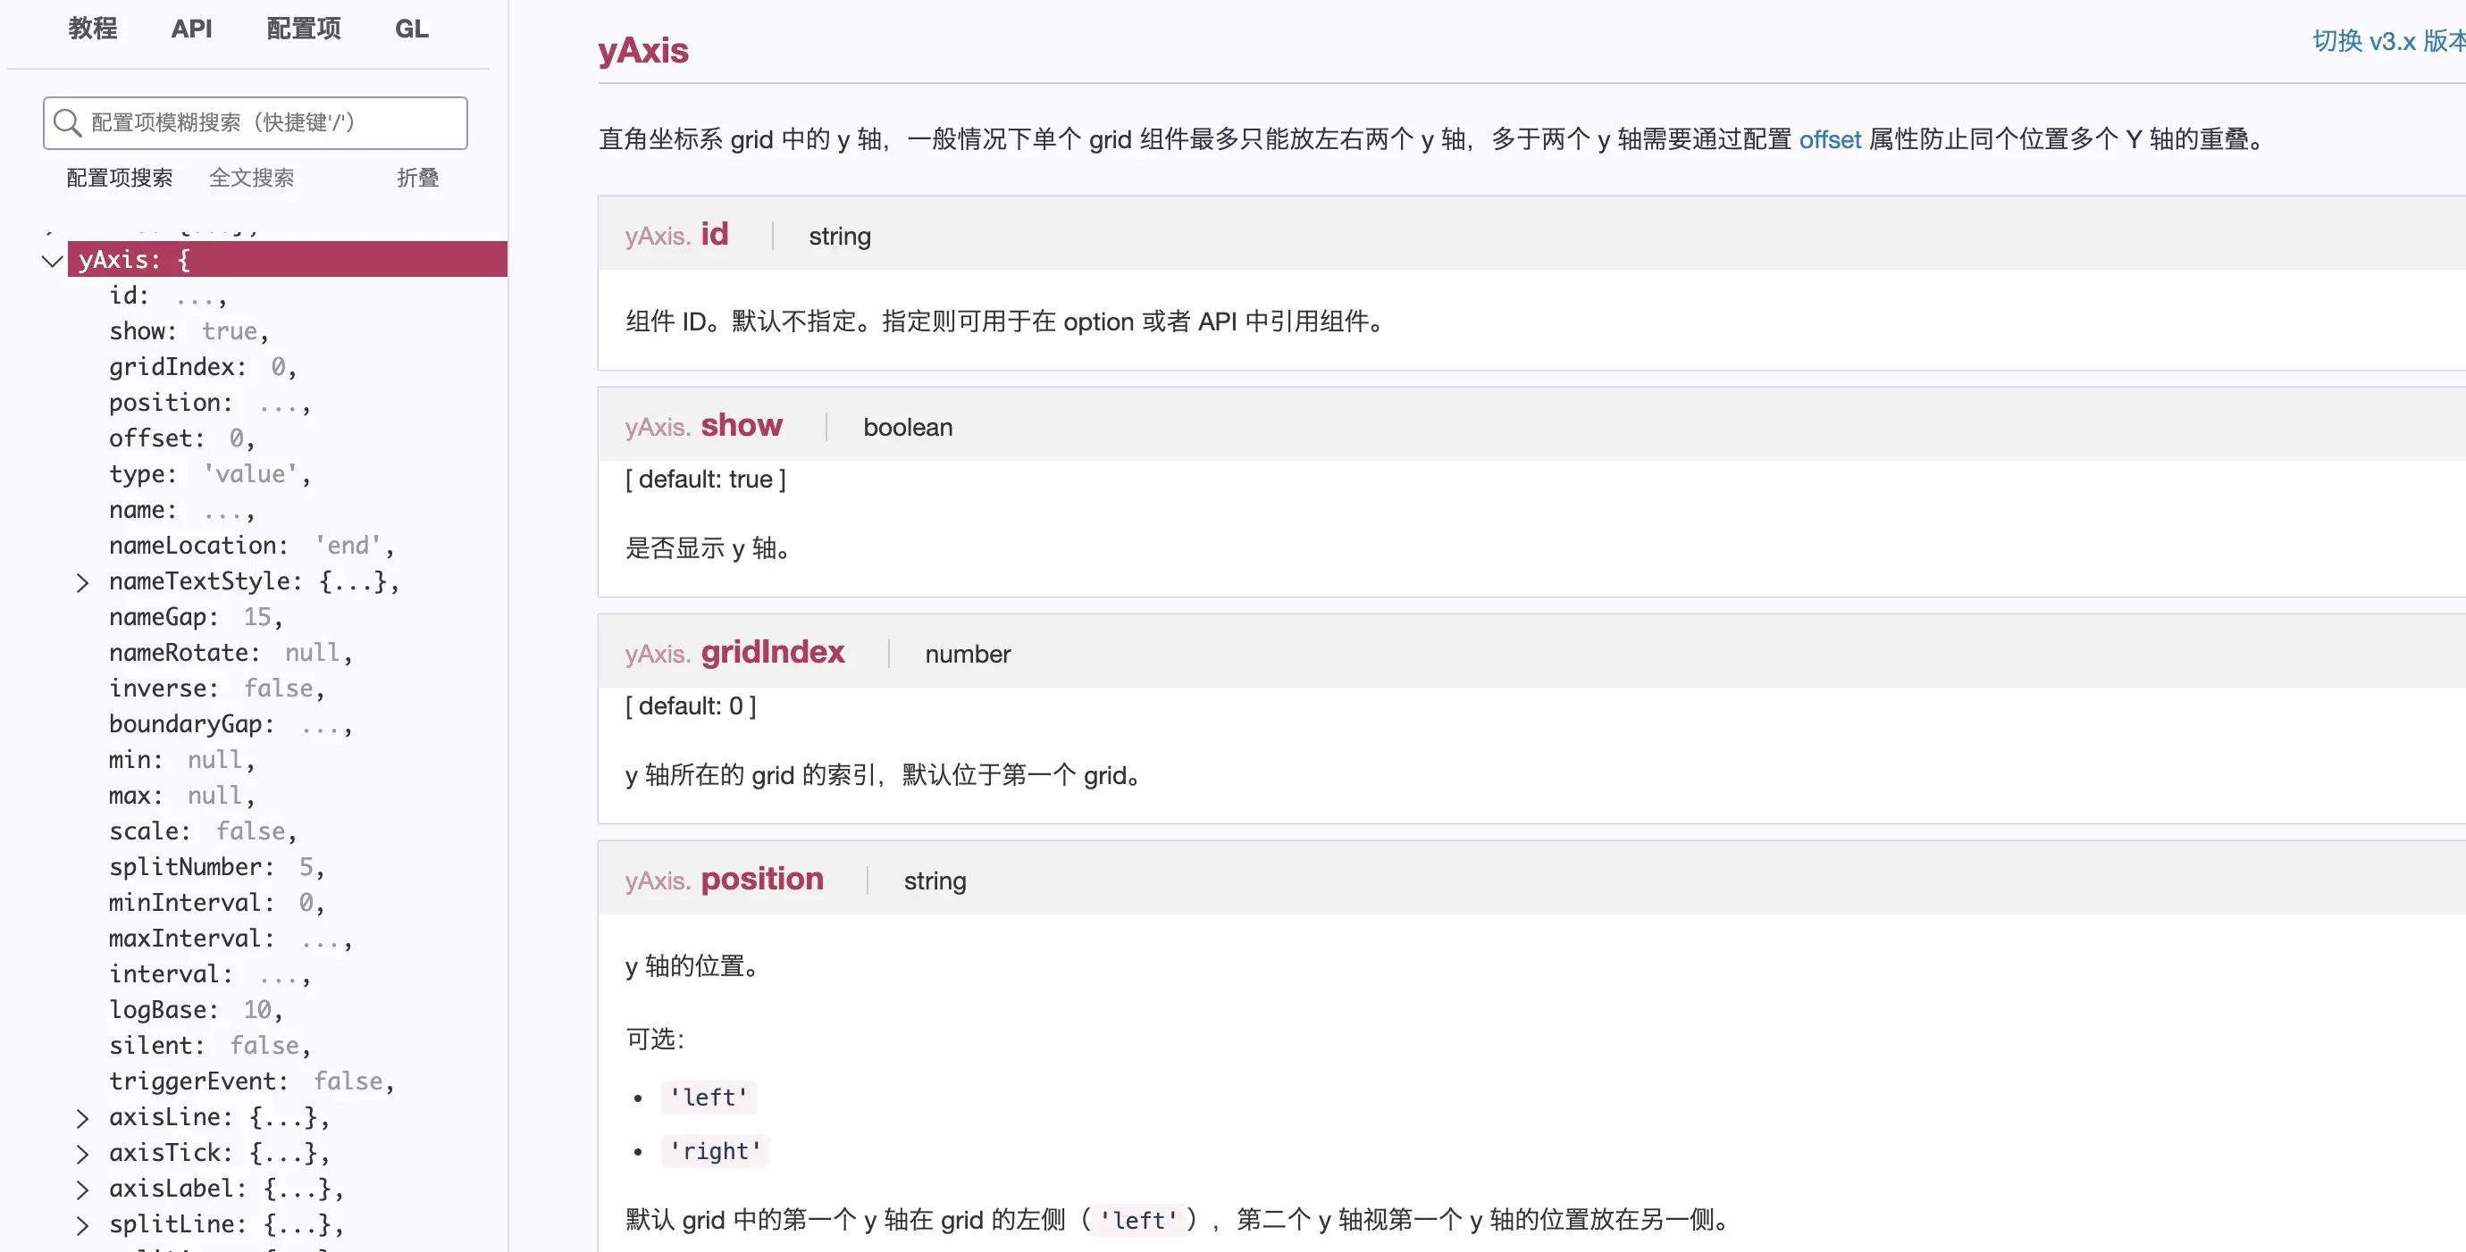Switch to the 配置项 tab
This screenshot has width=2466, height=1252.
point(304,29)
